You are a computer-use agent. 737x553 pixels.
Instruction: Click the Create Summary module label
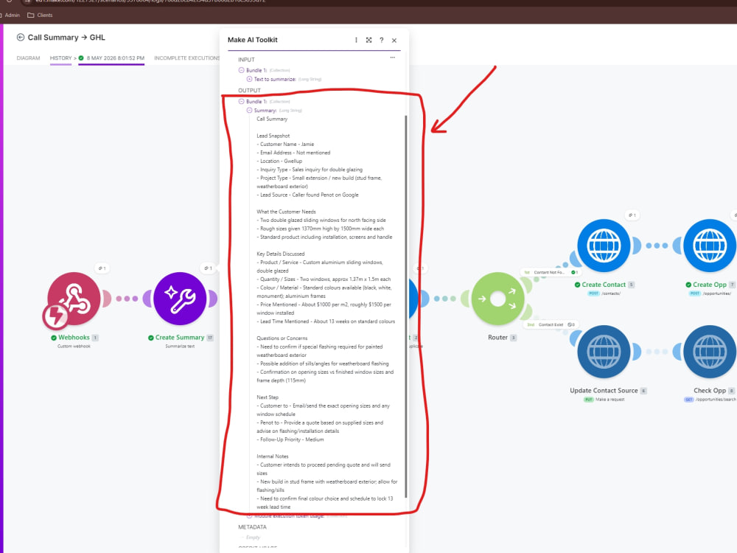[x=180, y=338]
